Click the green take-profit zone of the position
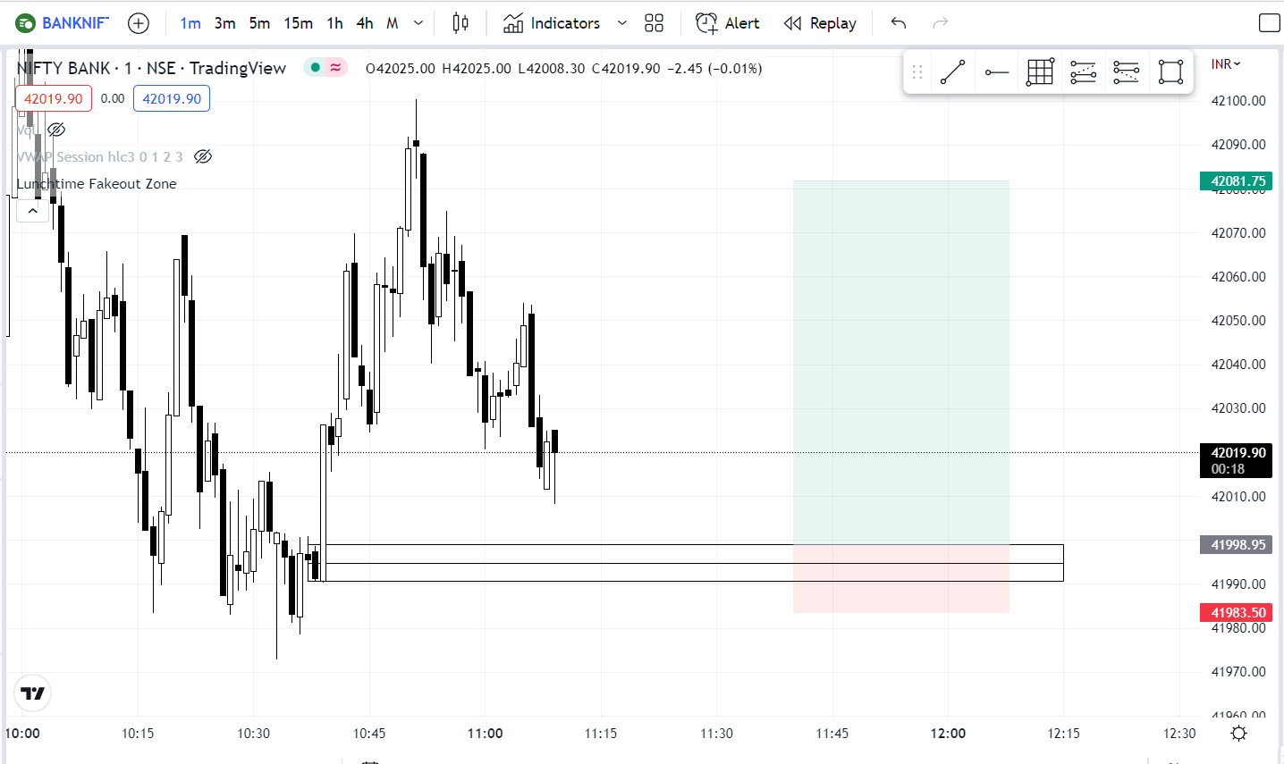1284x764 pixels. pyautogui.click(x=900, y=357)
